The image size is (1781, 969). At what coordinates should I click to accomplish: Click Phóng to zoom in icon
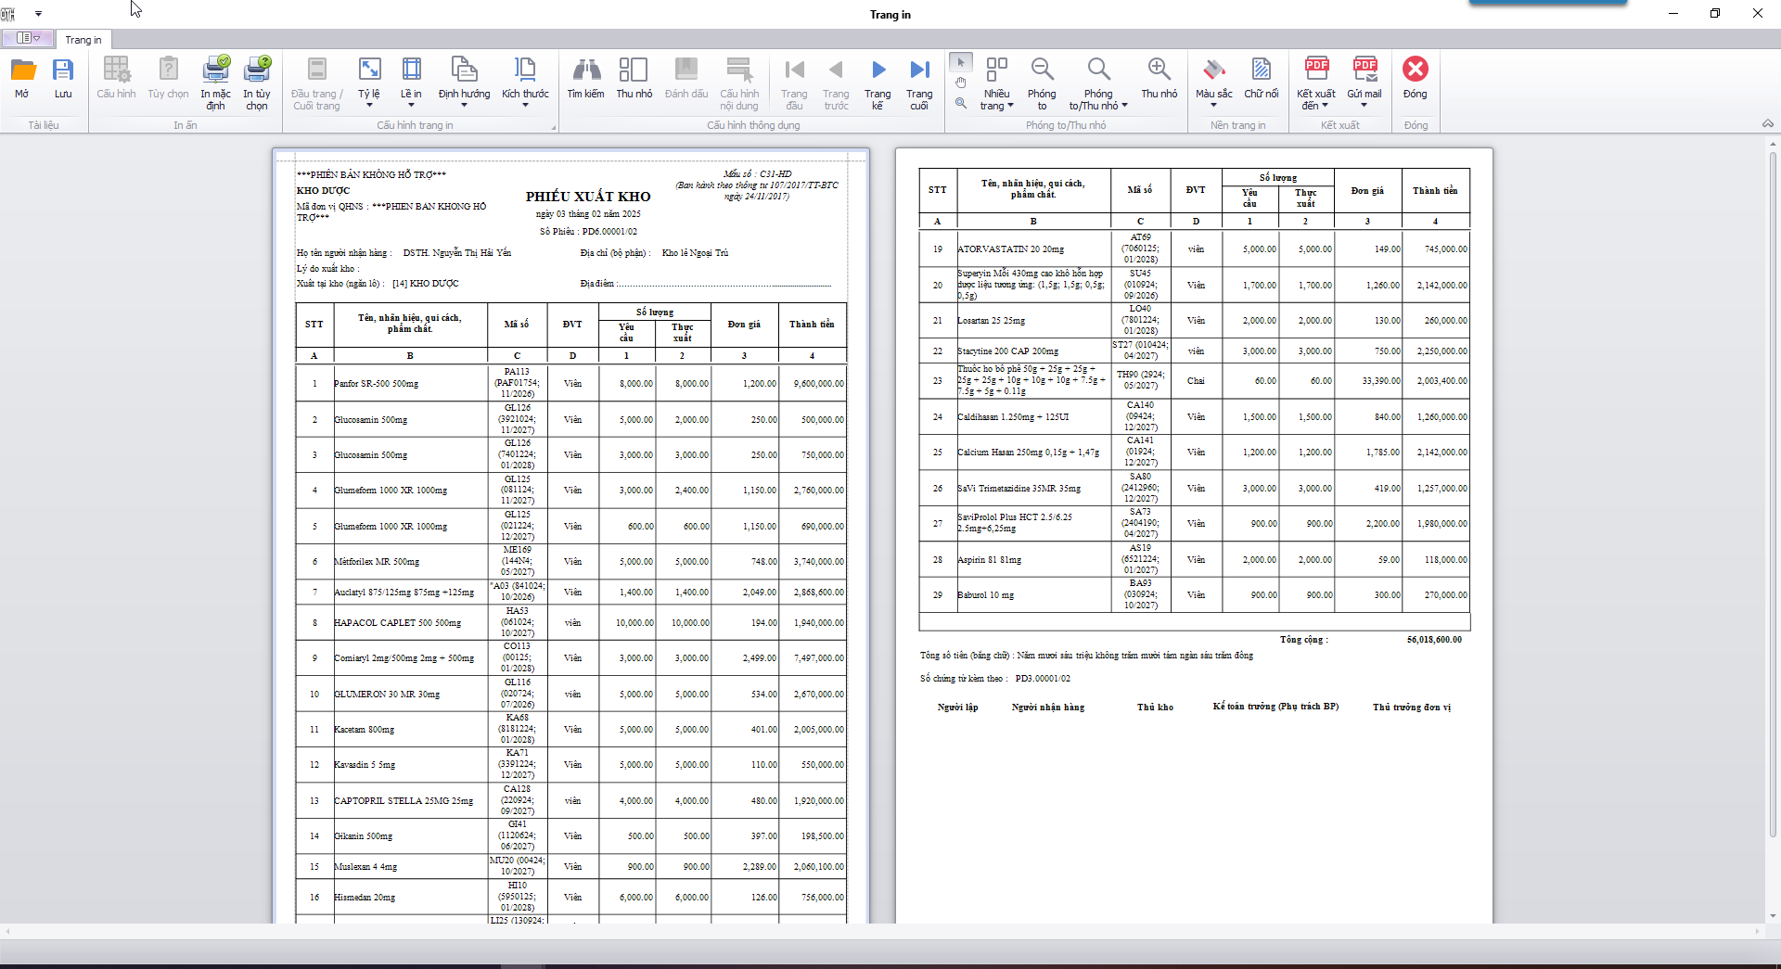[x=1042, y=83]
